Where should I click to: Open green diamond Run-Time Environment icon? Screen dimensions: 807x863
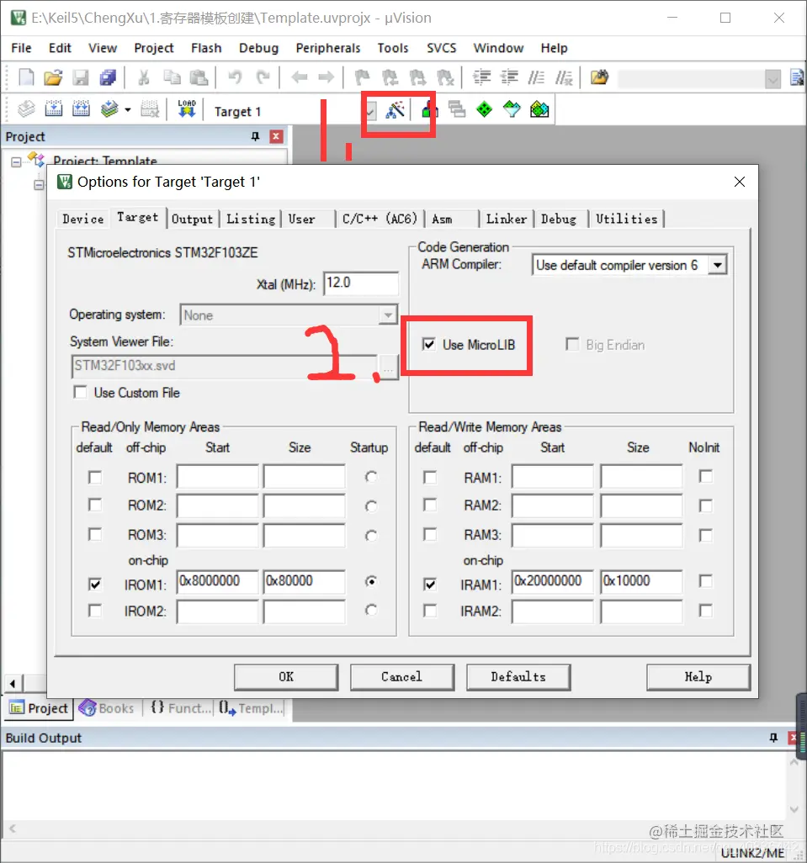(485, 109)
